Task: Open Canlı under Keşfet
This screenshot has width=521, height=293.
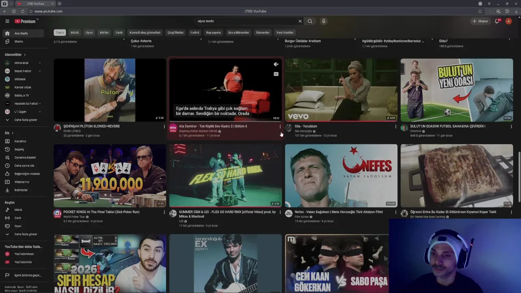Action: 23,218
